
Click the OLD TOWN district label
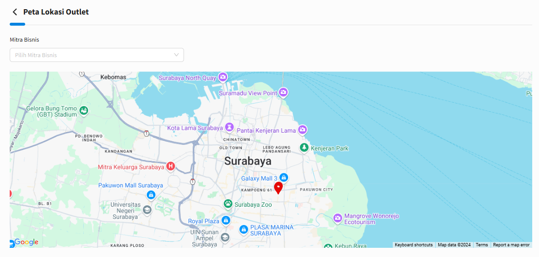click(231, 148)
